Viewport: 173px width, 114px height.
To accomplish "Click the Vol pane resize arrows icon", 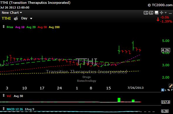I will [4, 96].
